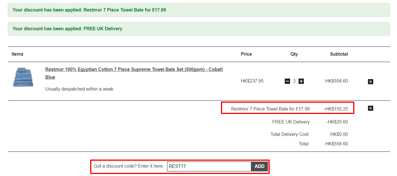Click the Total Delivery Cost label
This screenshot has width=397, height=176.
(x=290, y=134)
